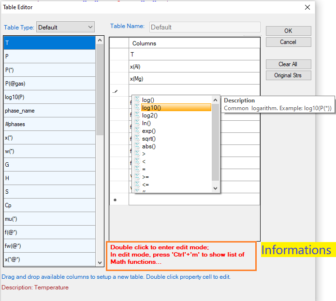This screenshot has height=301, width=336.
Task: Select log10() from the math function list
Action: [152, 108]
